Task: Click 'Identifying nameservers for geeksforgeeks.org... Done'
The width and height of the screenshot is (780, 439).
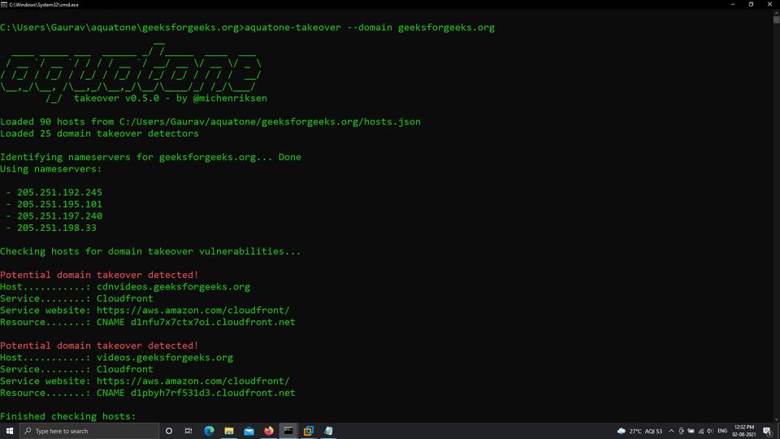Action: 151,157
